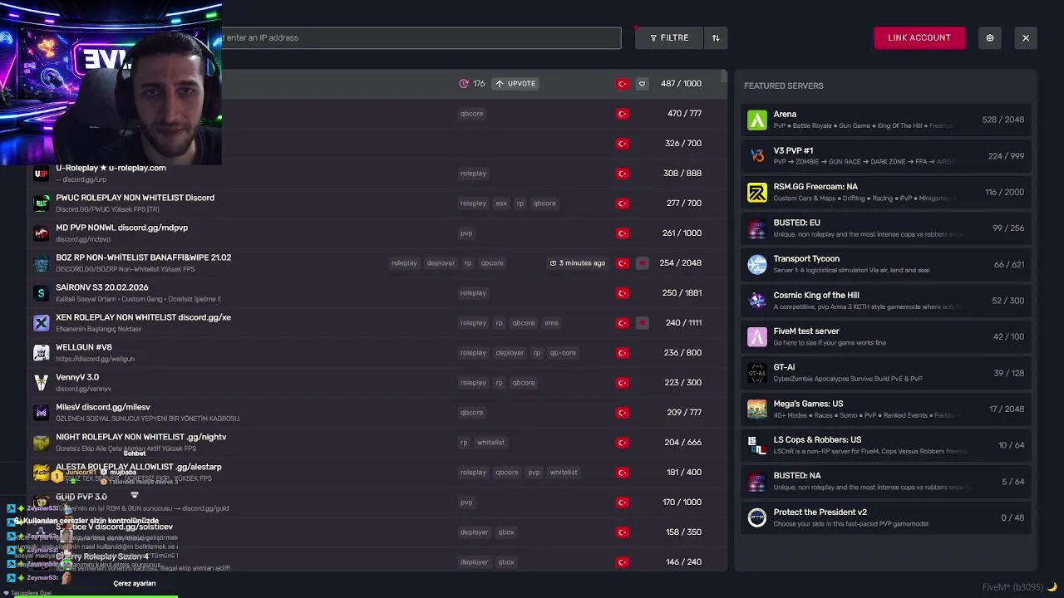Viewport: 1064px width, 598px height.
Task: Click the XEN ROLEPLAY server icon
Action: [41, 322]
